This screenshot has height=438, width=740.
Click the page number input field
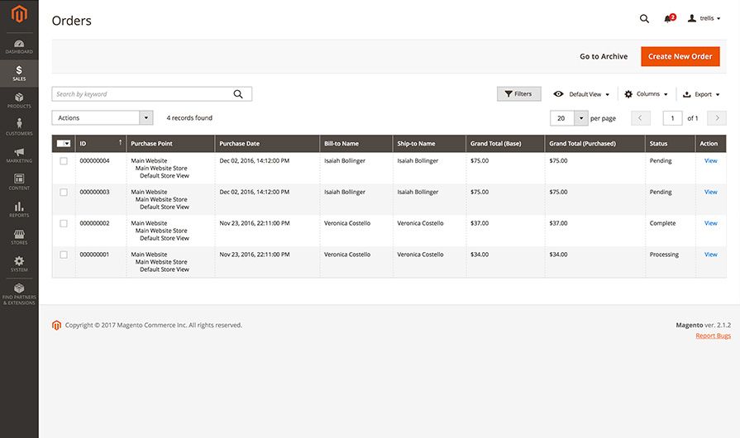pos(672,118)
